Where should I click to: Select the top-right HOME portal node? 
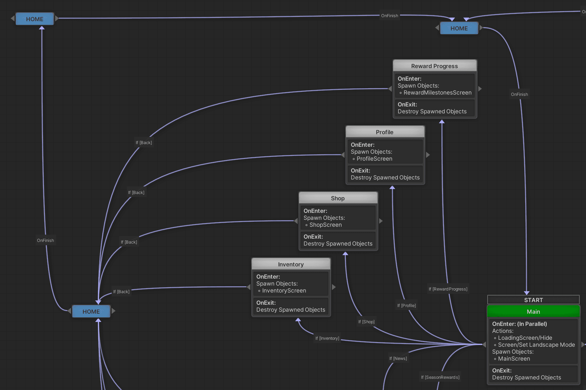pyautogui.click(x=459, y=28)
